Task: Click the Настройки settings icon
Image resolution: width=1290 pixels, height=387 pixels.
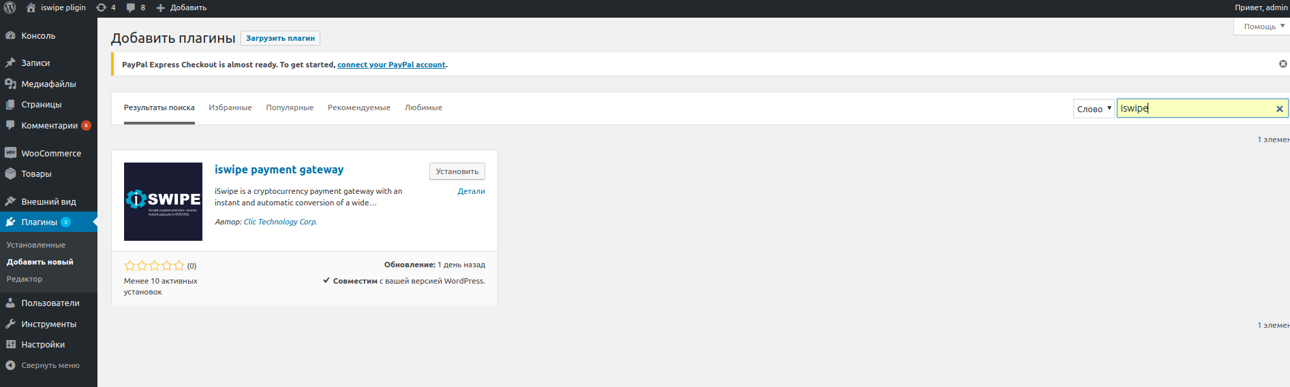Action: pyautogui.click(x=10, y=344)
